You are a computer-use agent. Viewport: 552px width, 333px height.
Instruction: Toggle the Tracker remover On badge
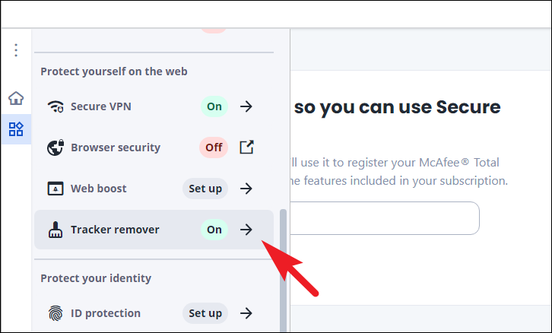point(214,230)
